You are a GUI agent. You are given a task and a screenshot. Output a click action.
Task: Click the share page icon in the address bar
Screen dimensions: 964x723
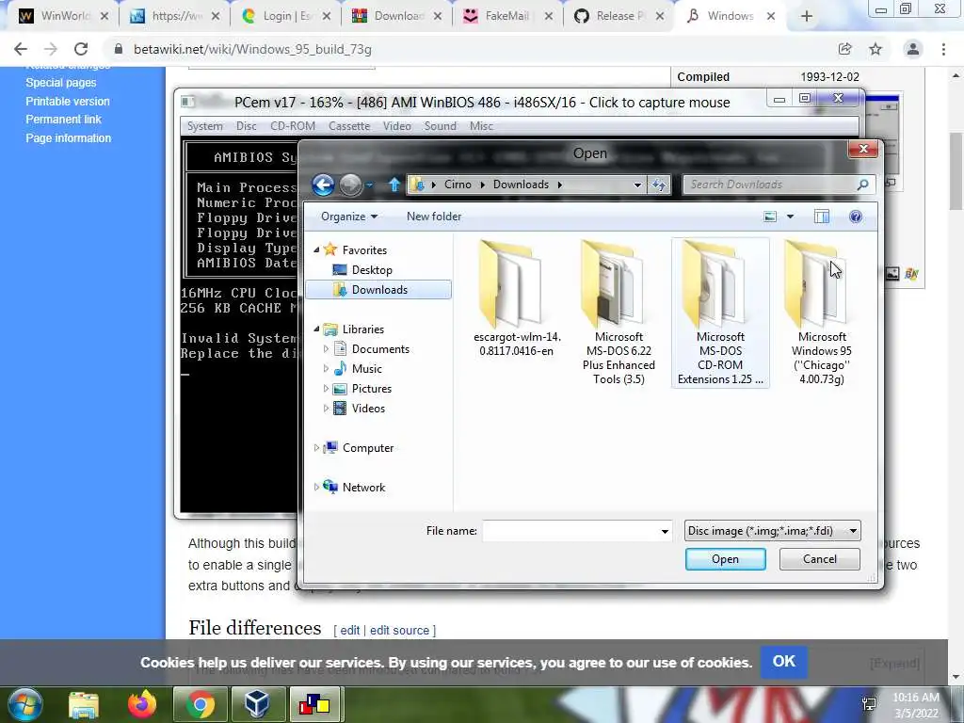click(x=844, y=49)
